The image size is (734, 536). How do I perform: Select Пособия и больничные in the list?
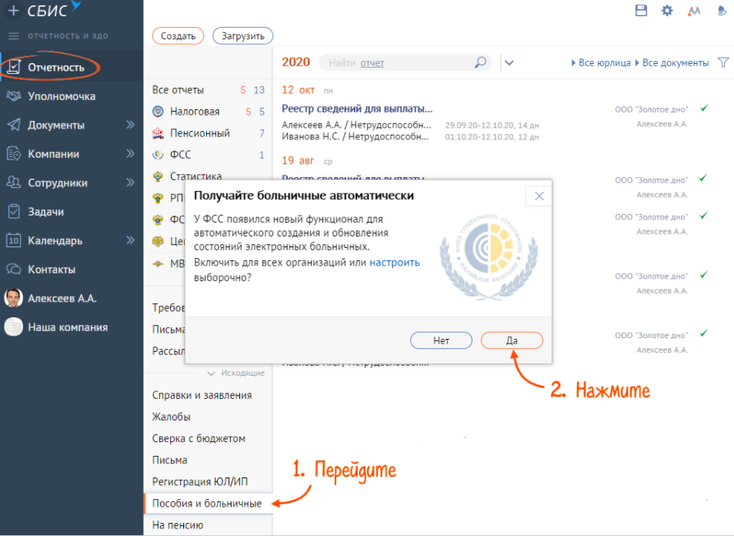206,504
